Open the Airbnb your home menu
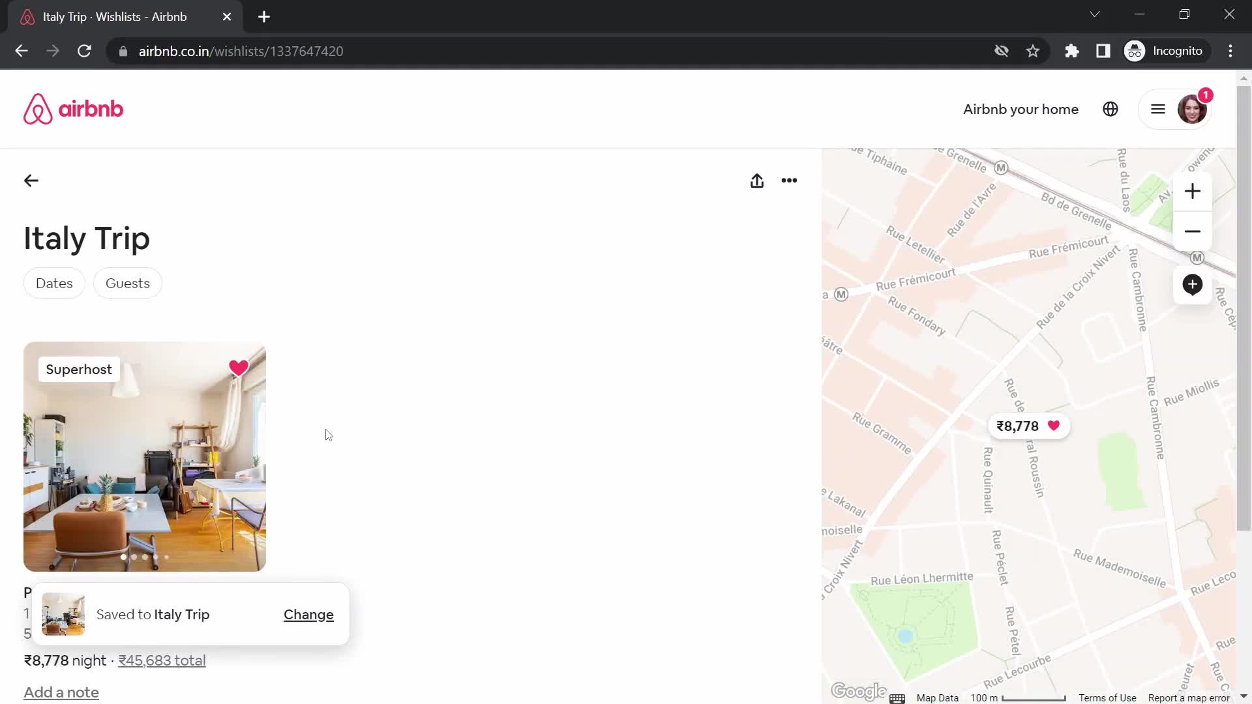 click(1021, 109)
